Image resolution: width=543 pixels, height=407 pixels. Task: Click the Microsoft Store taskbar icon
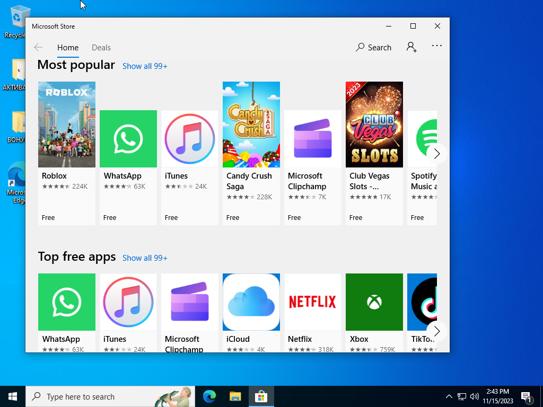(x=261, y=396)
